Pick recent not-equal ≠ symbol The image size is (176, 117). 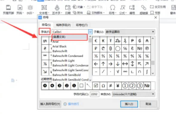(x=111, y=86)
